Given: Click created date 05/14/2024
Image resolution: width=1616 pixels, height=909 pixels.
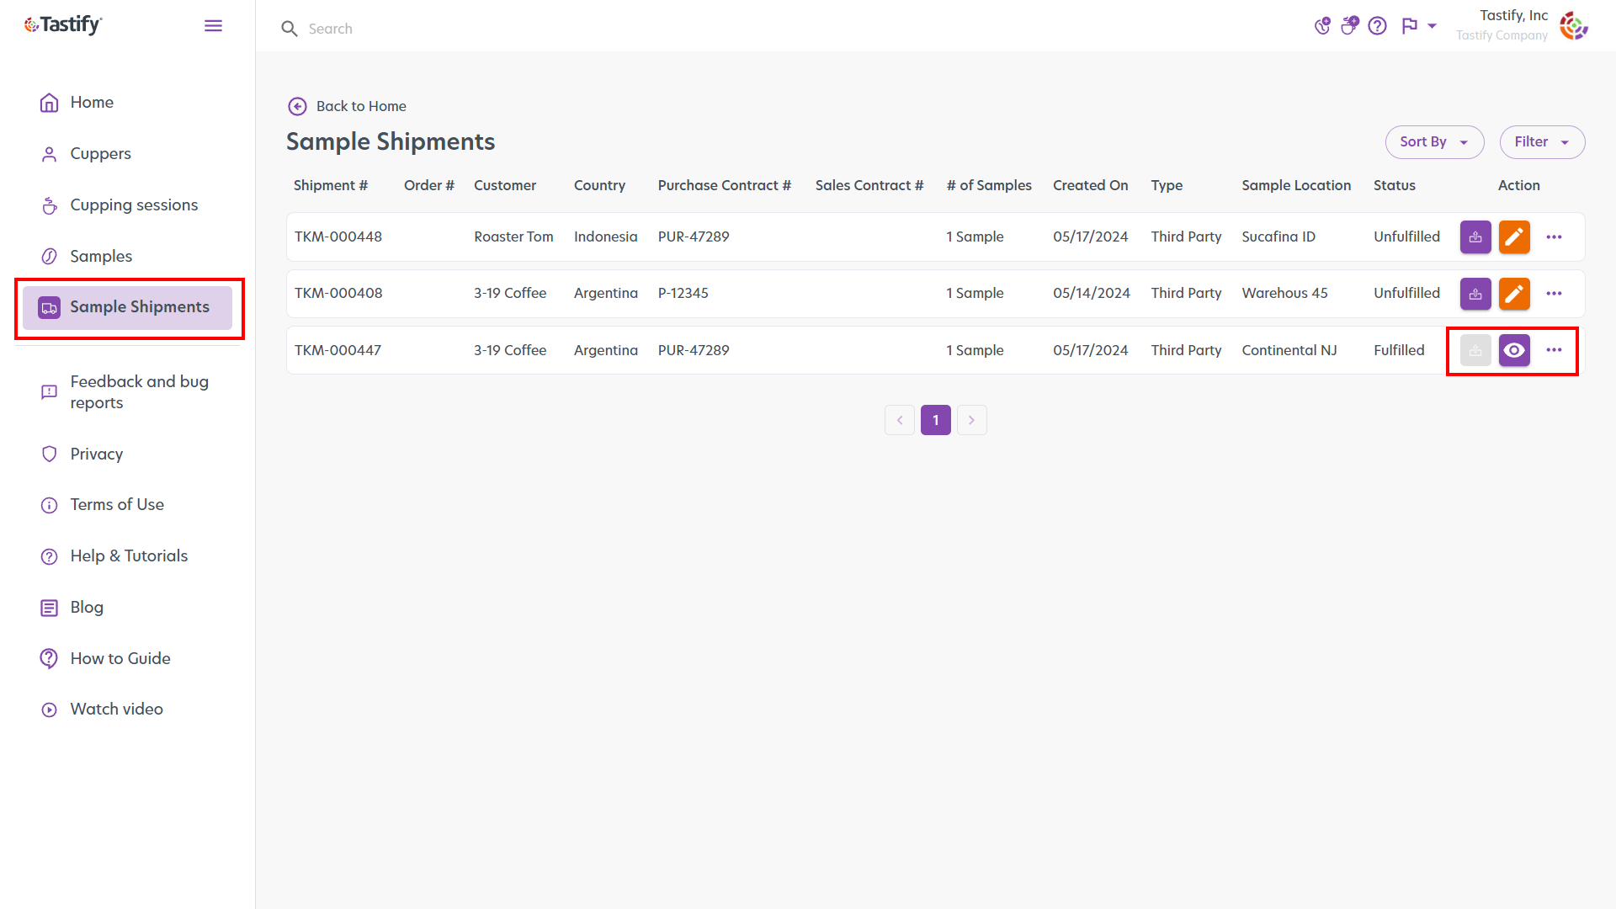Looking at the screenshot, I should (x=1091, y=294).
